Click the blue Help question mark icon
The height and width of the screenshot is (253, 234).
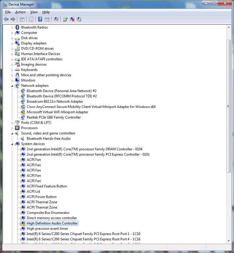point(40,19)
